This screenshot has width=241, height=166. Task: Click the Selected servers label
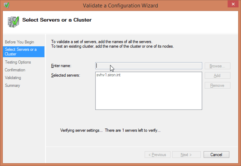point(66,75)
